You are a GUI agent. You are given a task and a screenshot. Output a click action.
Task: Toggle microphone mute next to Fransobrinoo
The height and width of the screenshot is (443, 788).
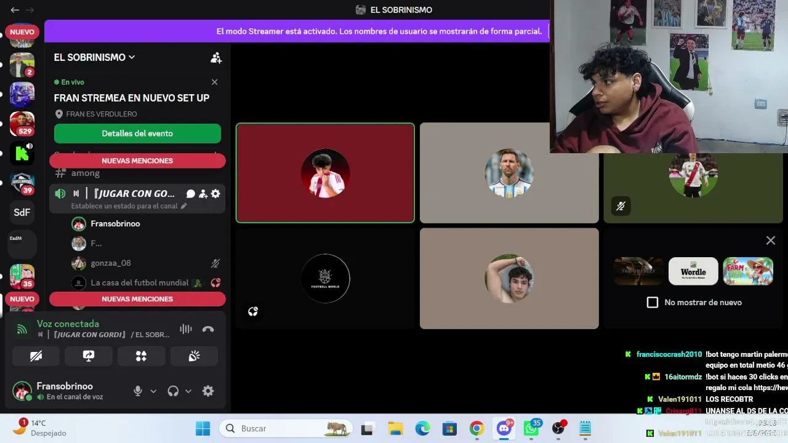(138, 391)
